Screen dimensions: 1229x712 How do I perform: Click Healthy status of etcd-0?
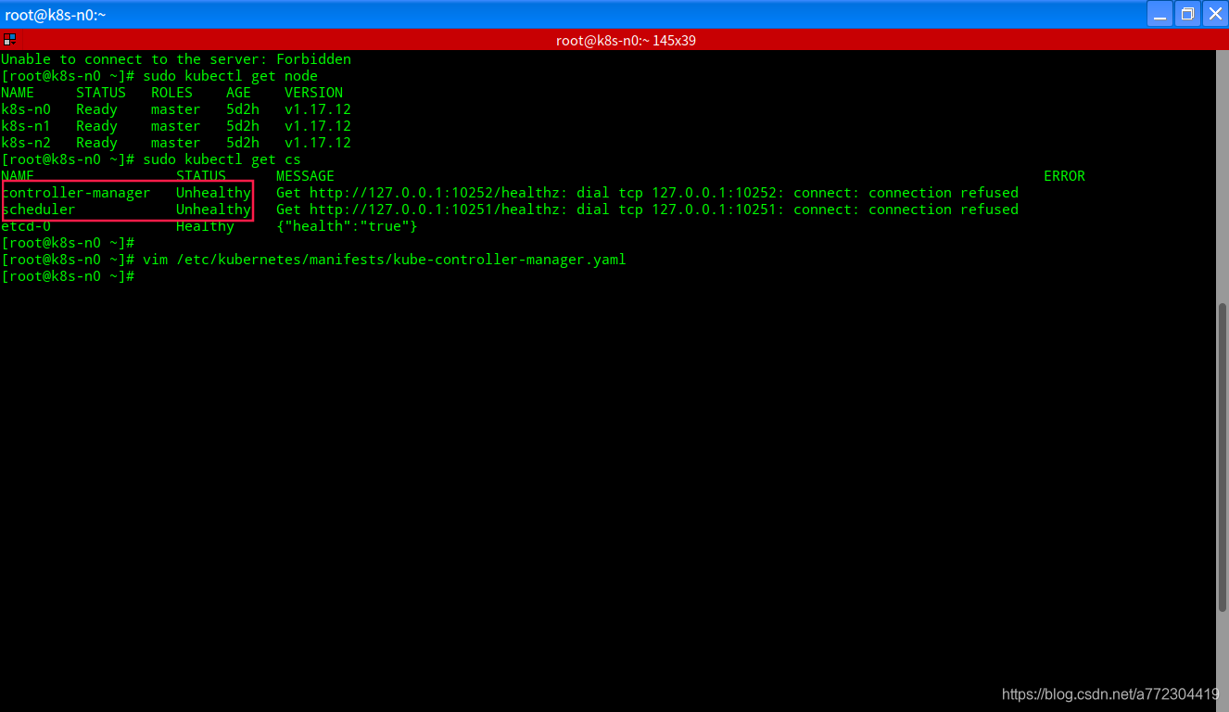[x=205, y=226]
